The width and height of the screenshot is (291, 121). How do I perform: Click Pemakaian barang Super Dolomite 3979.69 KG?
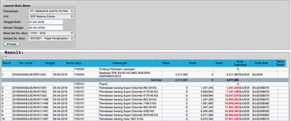click(129, 115)
